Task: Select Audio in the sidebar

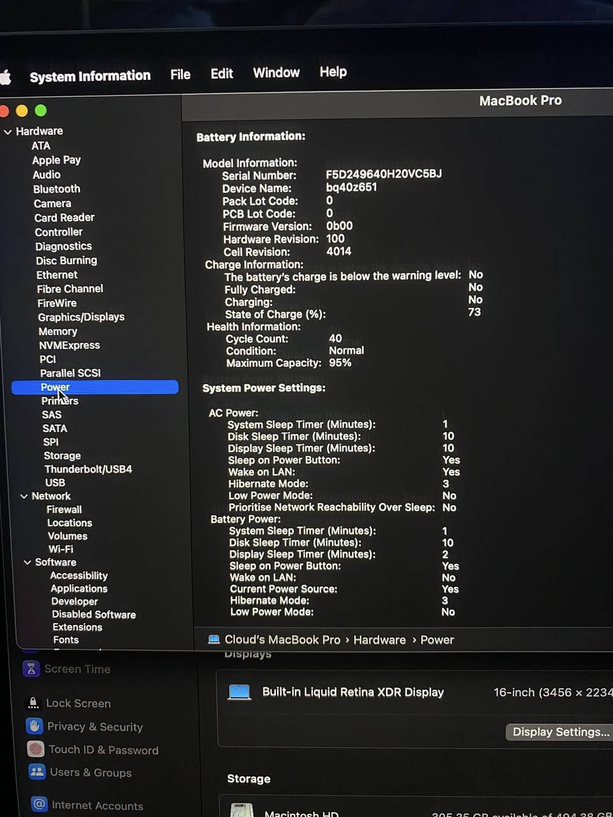Action: click(47, 174)
